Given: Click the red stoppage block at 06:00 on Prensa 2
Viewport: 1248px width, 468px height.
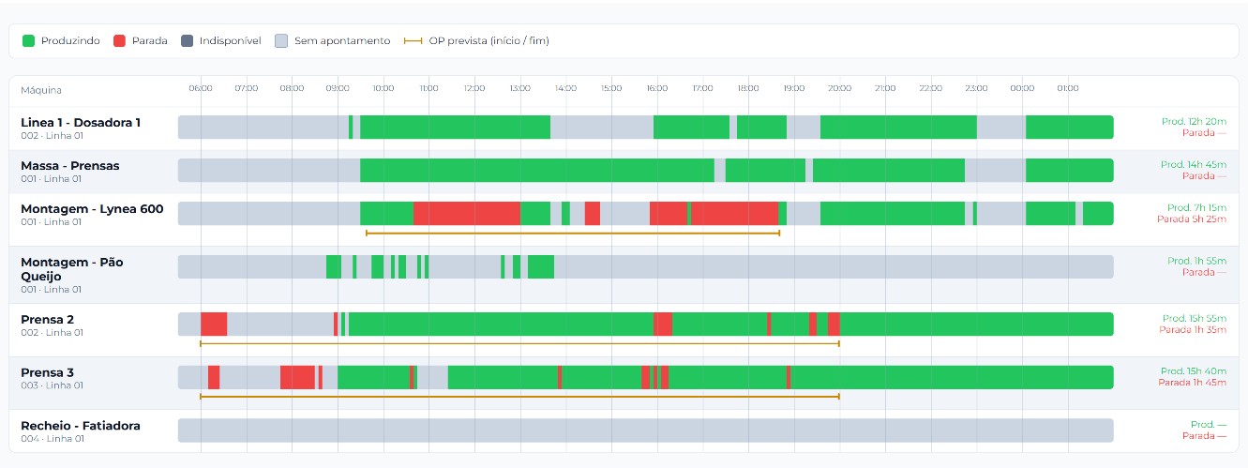Looking at the screenshot, I should (214, 324).
